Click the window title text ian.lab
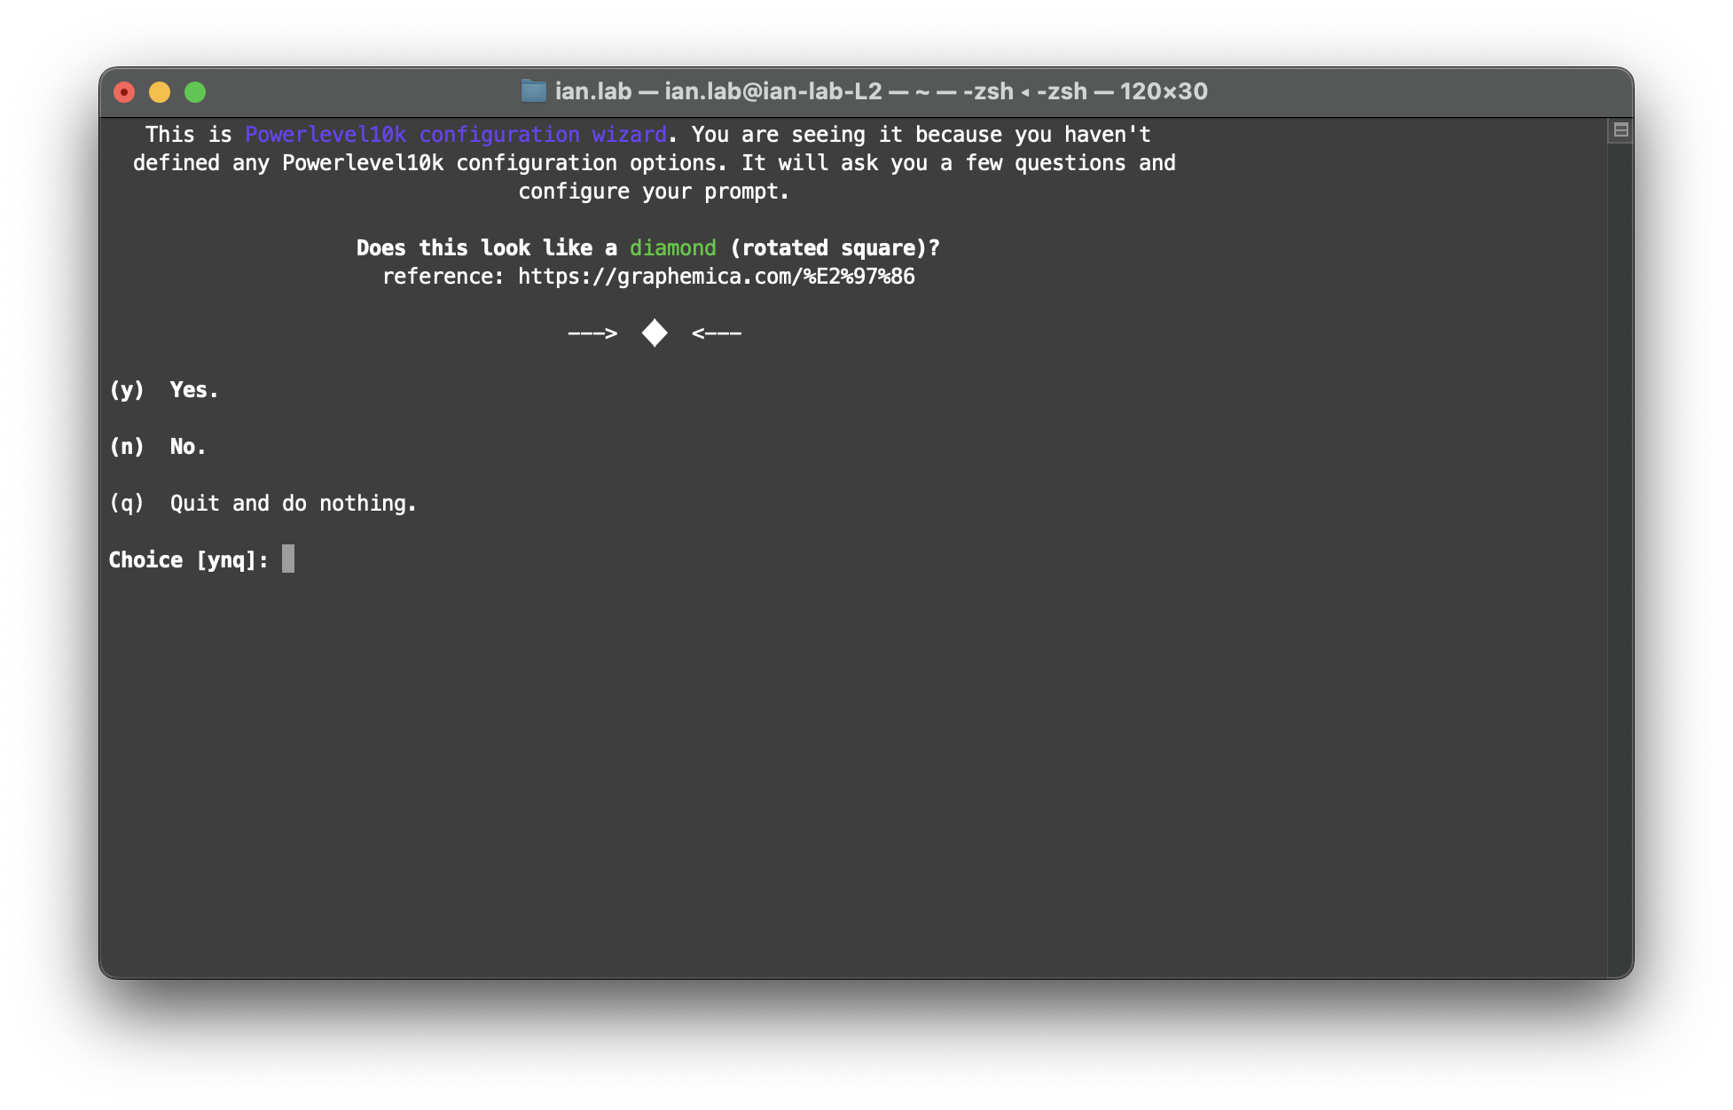Viewport: 1733px width, 1110px height. click(x=593, y=91)
